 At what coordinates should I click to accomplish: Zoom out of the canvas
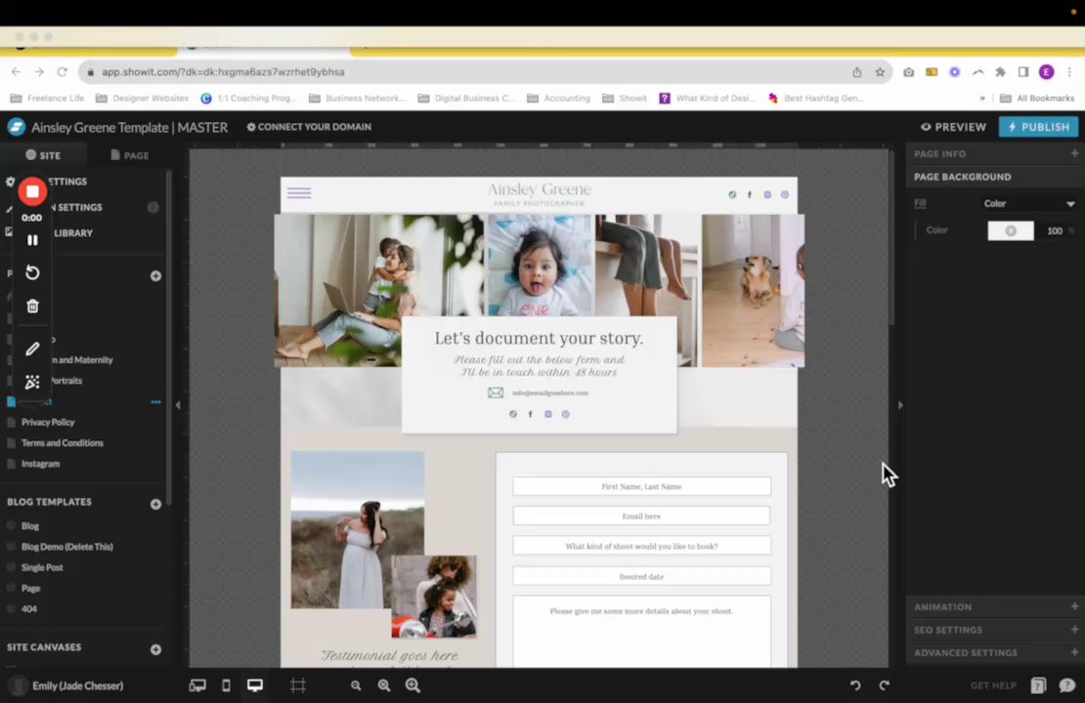click(x=356, y=685)
